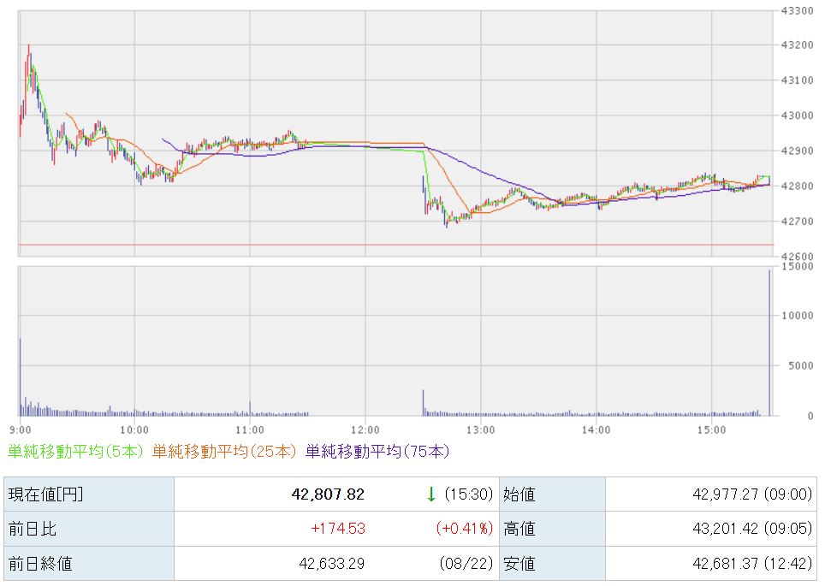Click the 始値 opening price label
The image size is (825, 586).
(519, 494)
